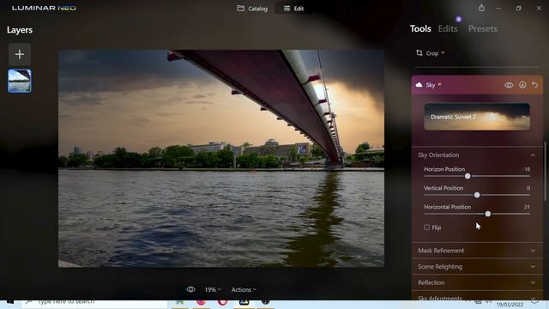Switch to the Edit tab
The image size is (549, 309).
point(293,9)
